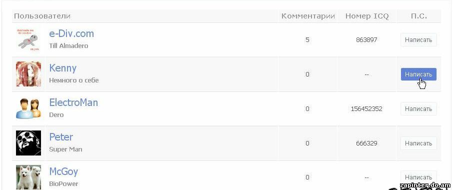The width and height of the screenshot is (453, 190).
Task: Click the П.С. column header
Action: 418,16
